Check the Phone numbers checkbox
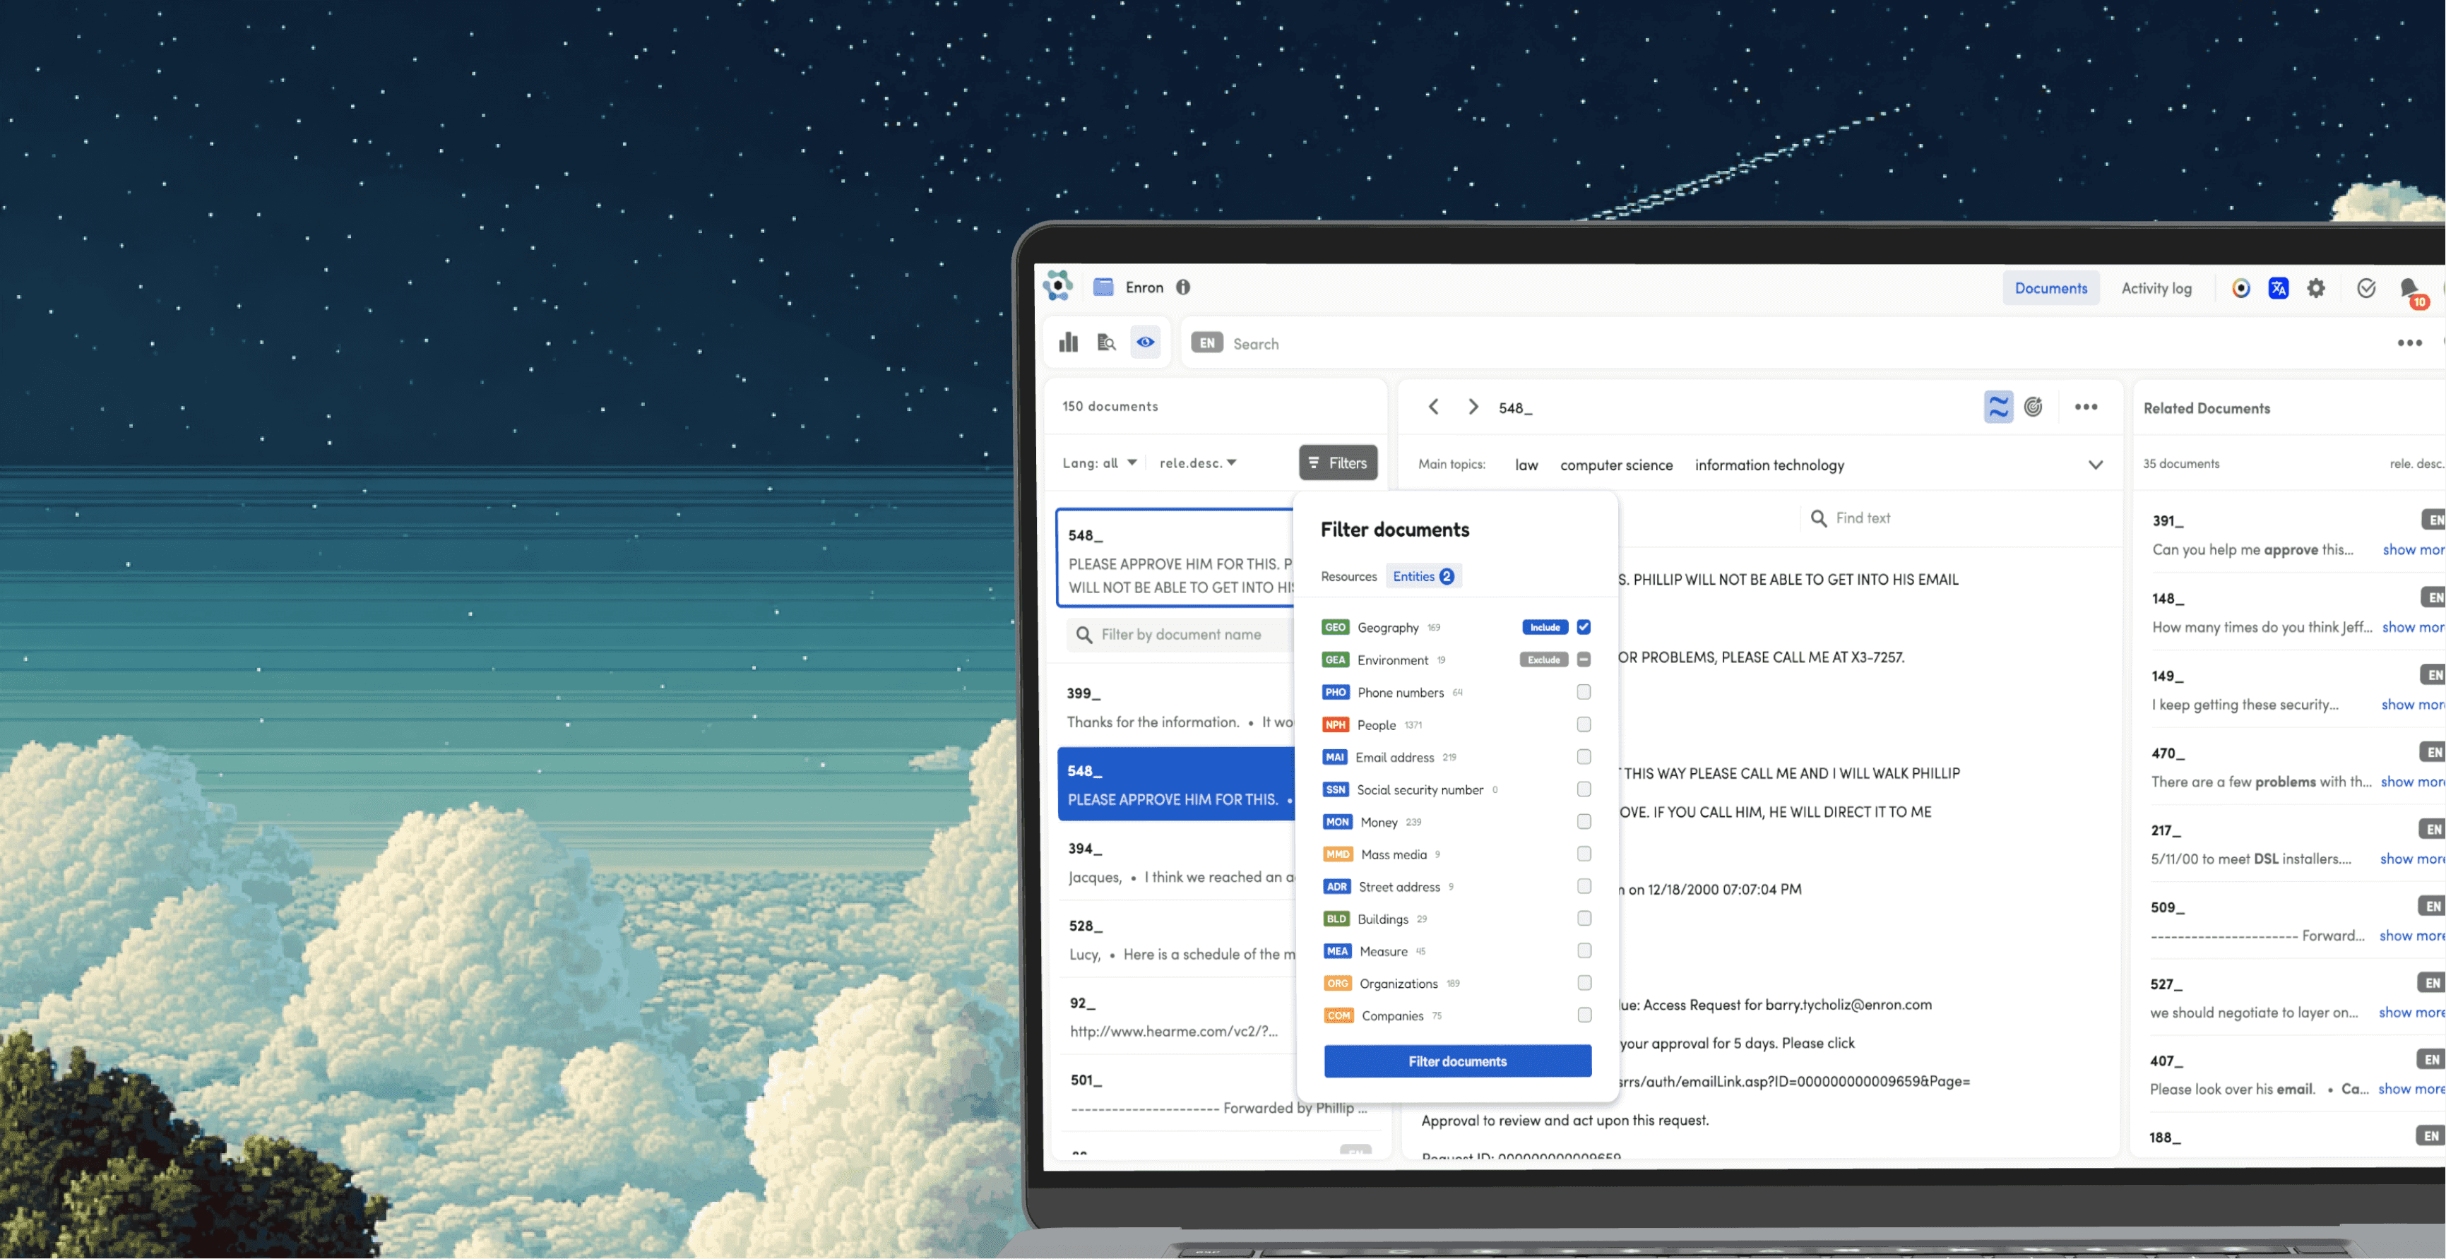The height and width of the screenshot is (1259, 2446). click(x=1583, y=692)
